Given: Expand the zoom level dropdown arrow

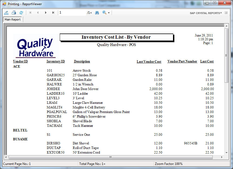Looking at the screenshot, I should tap(109, 13).
